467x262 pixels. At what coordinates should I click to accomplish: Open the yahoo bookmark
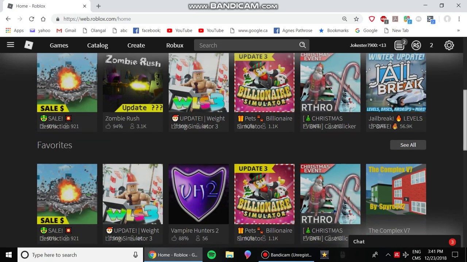(40, 31)
